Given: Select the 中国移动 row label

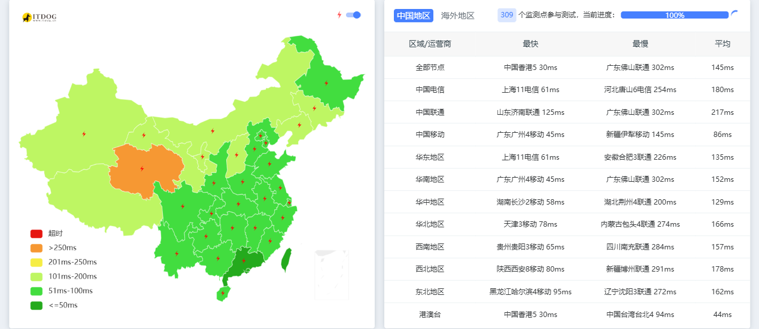Looking at the screenshot, I should tap(430, 135).
